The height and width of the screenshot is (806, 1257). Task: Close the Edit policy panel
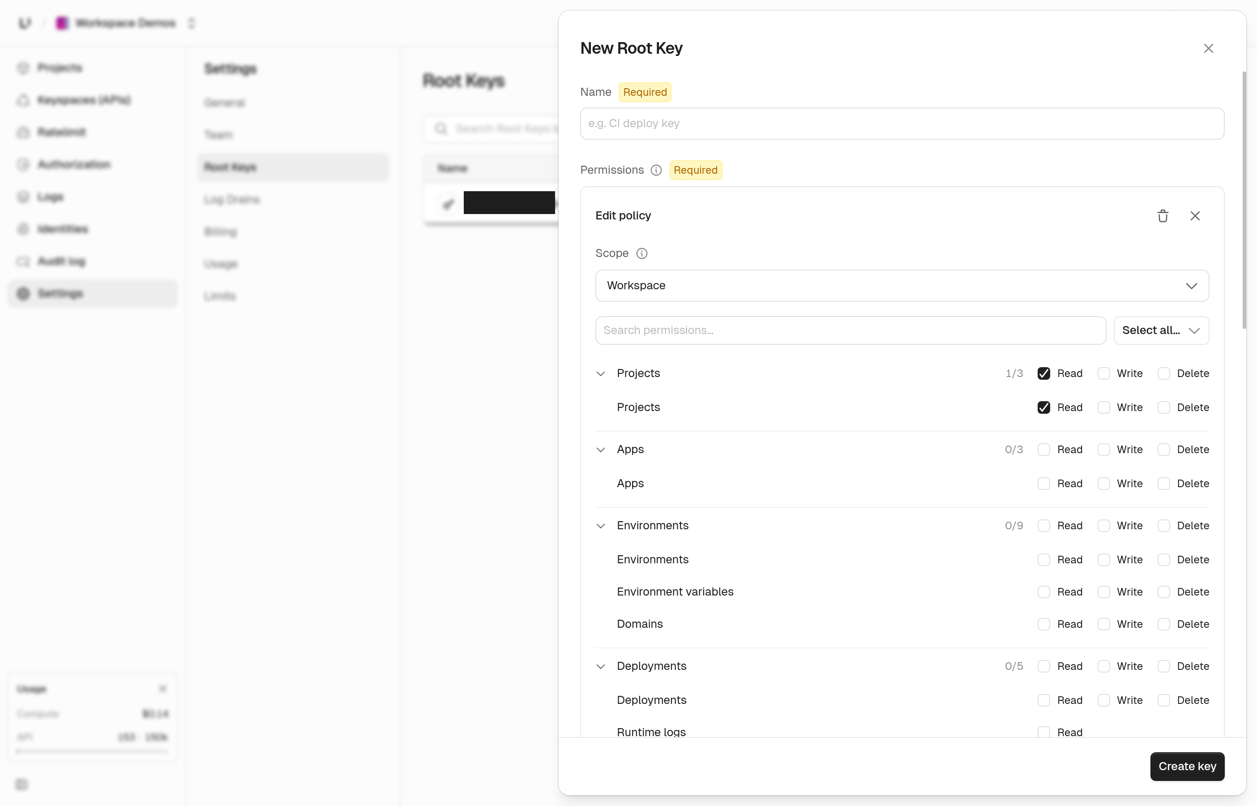point(1195,216)
